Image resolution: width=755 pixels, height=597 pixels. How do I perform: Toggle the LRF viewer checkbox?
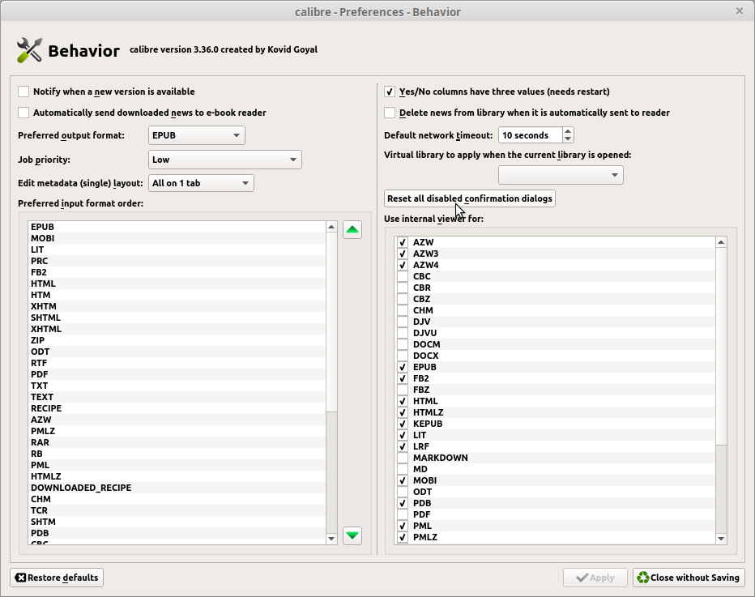[403, 446]
